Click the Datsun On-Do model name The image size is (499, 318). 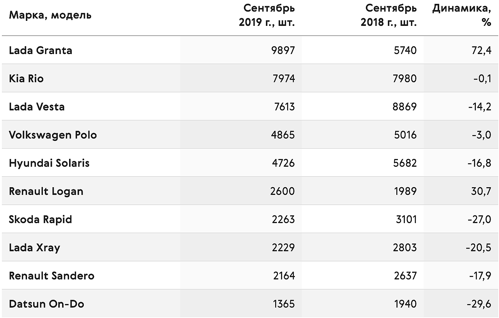pyautogui.click(x=47, y=304)
